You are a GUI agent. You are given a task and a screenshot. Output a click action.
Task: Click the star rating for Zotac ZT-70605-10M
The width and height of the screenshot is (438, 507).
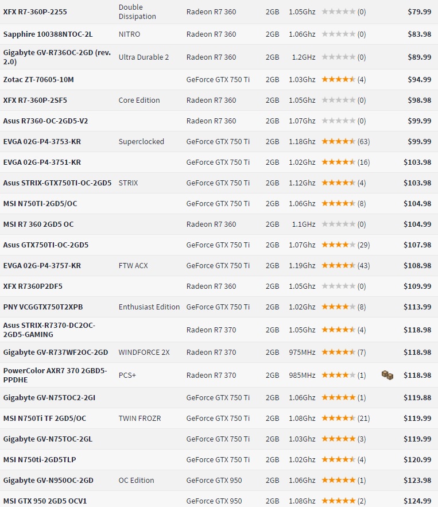coord(338,80)
